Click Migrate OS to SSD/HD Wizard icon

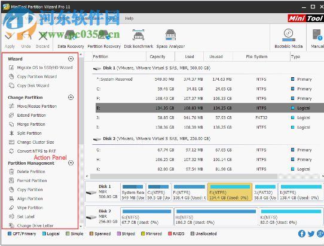tap(11, 68)
